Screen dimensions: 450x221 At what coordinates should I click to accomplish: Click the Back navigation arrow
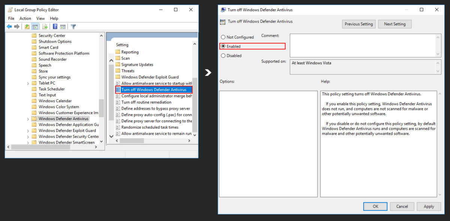click(9, 27)
